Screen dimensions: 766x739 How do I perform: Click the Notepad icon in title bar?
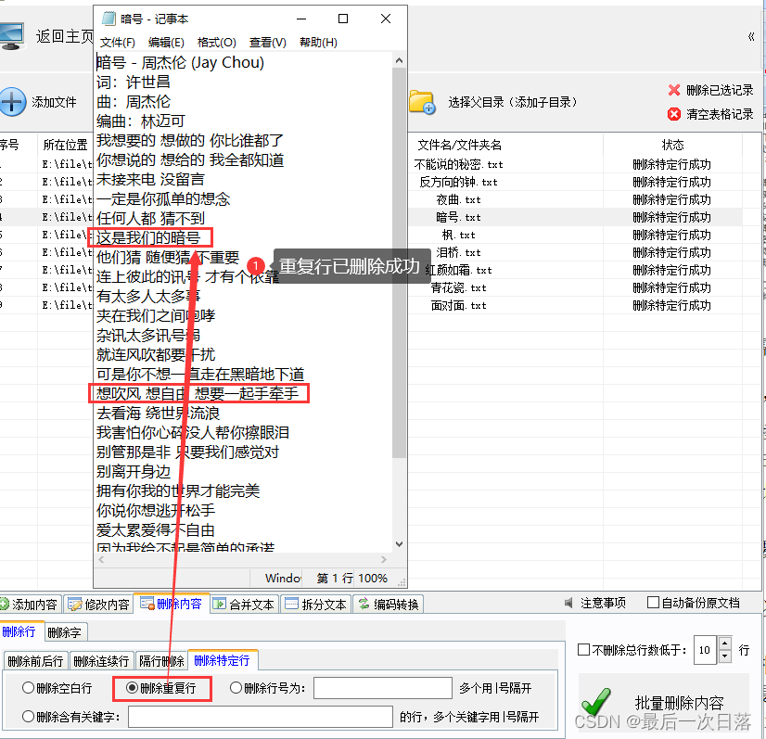[x=109, y=19]
